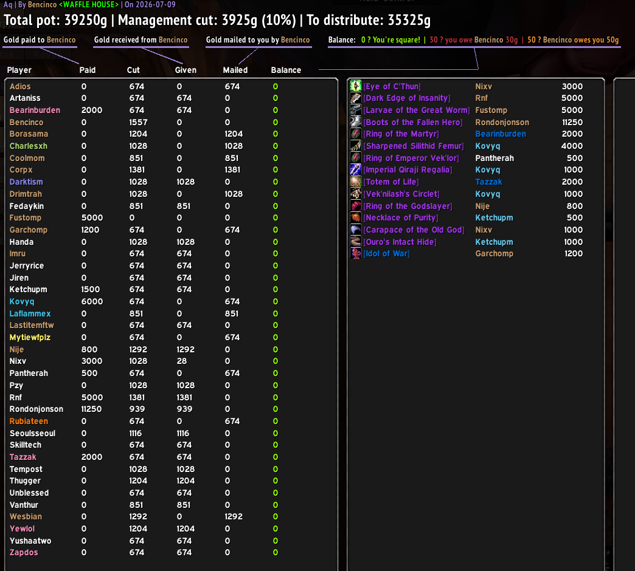Click the Ouro's Intact Hide icon
Image resolution: width=635 pixels, height=571 pixels.
click(356, 242)
